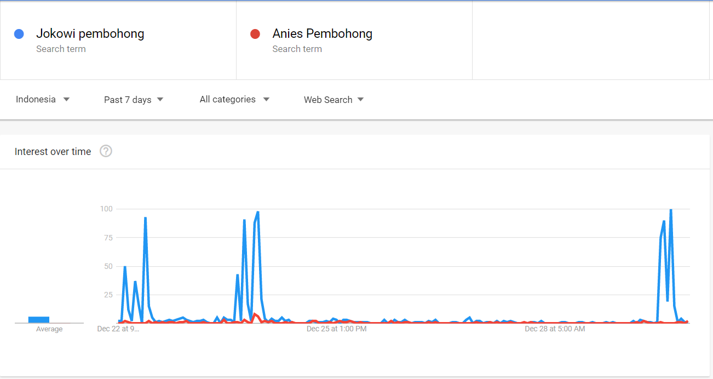Click the help icon beside Interest over time
Screen dimensions: 713x379
tap(106, 151)
